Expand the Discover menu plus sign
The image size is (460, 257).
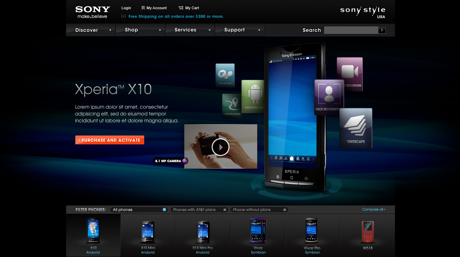[x=110, y=30]
